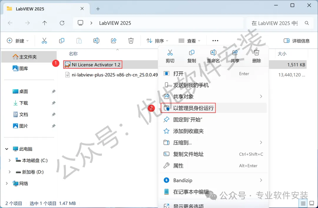
Task: Choose 以管理员身份运行 from context menu
Action: click(x=213, y=108)
